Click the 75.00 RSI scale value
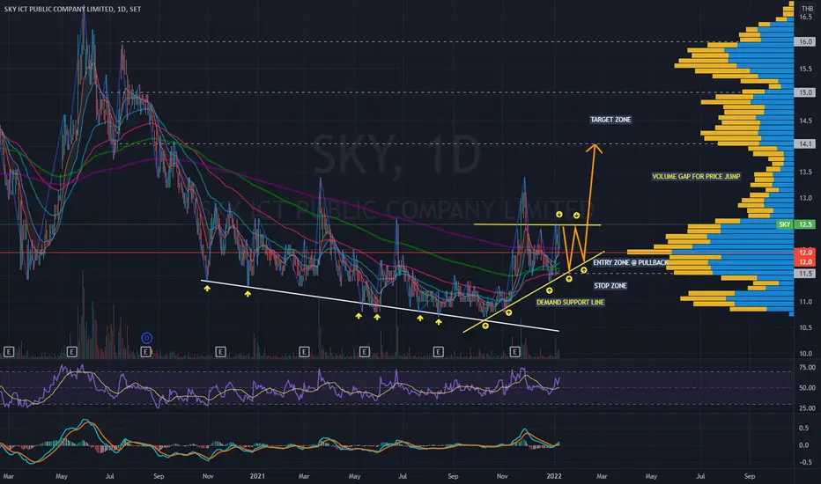This screenshot has width=821, height=484. point(807,368)
